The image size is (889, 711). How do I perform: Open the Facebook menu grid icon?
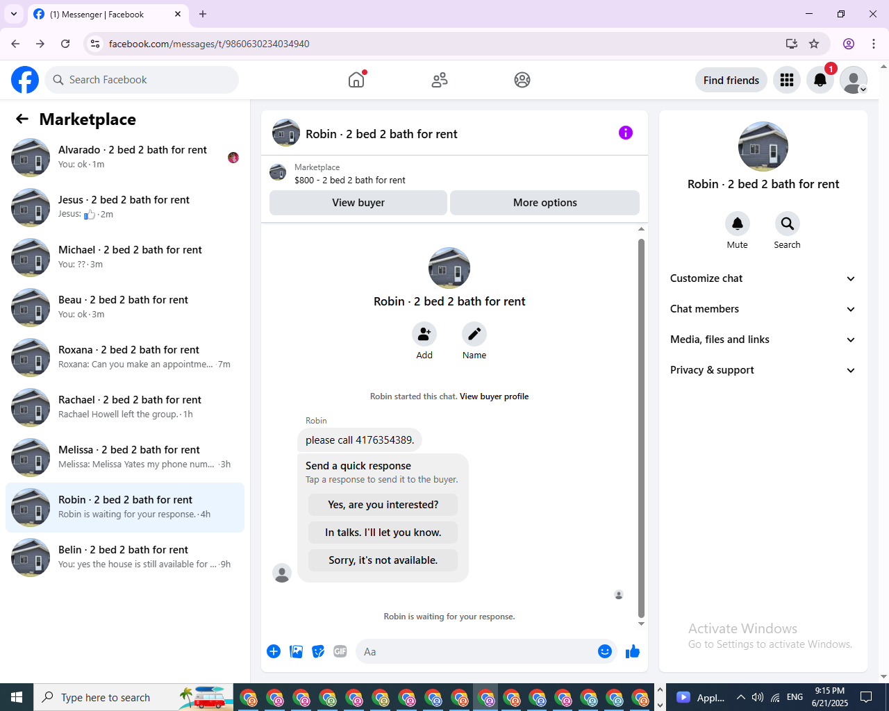(787, 80)
